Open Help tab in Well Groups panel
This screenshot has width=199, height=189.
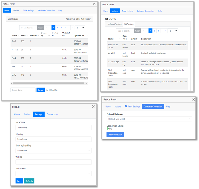tap(60, 11)
